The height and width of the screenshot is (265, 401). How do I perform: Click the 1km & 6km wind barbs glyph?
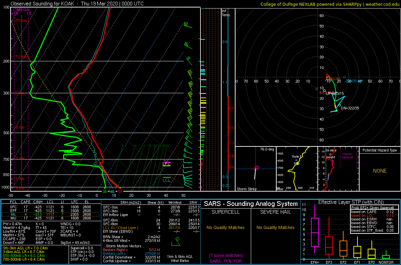176,242
